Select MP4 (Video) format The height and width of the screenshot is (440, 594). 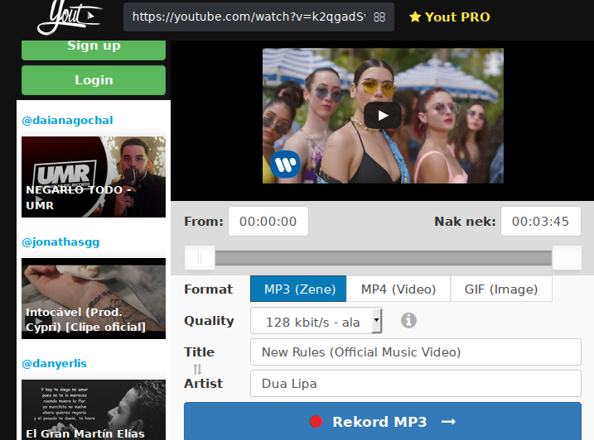[398, 289]
